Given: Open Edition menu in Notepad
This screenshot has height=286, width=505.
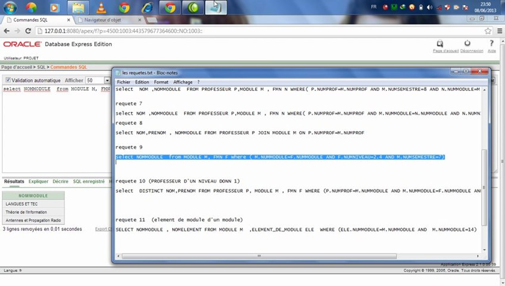Looking at the screenshot, I should click(x=142, y=82).
